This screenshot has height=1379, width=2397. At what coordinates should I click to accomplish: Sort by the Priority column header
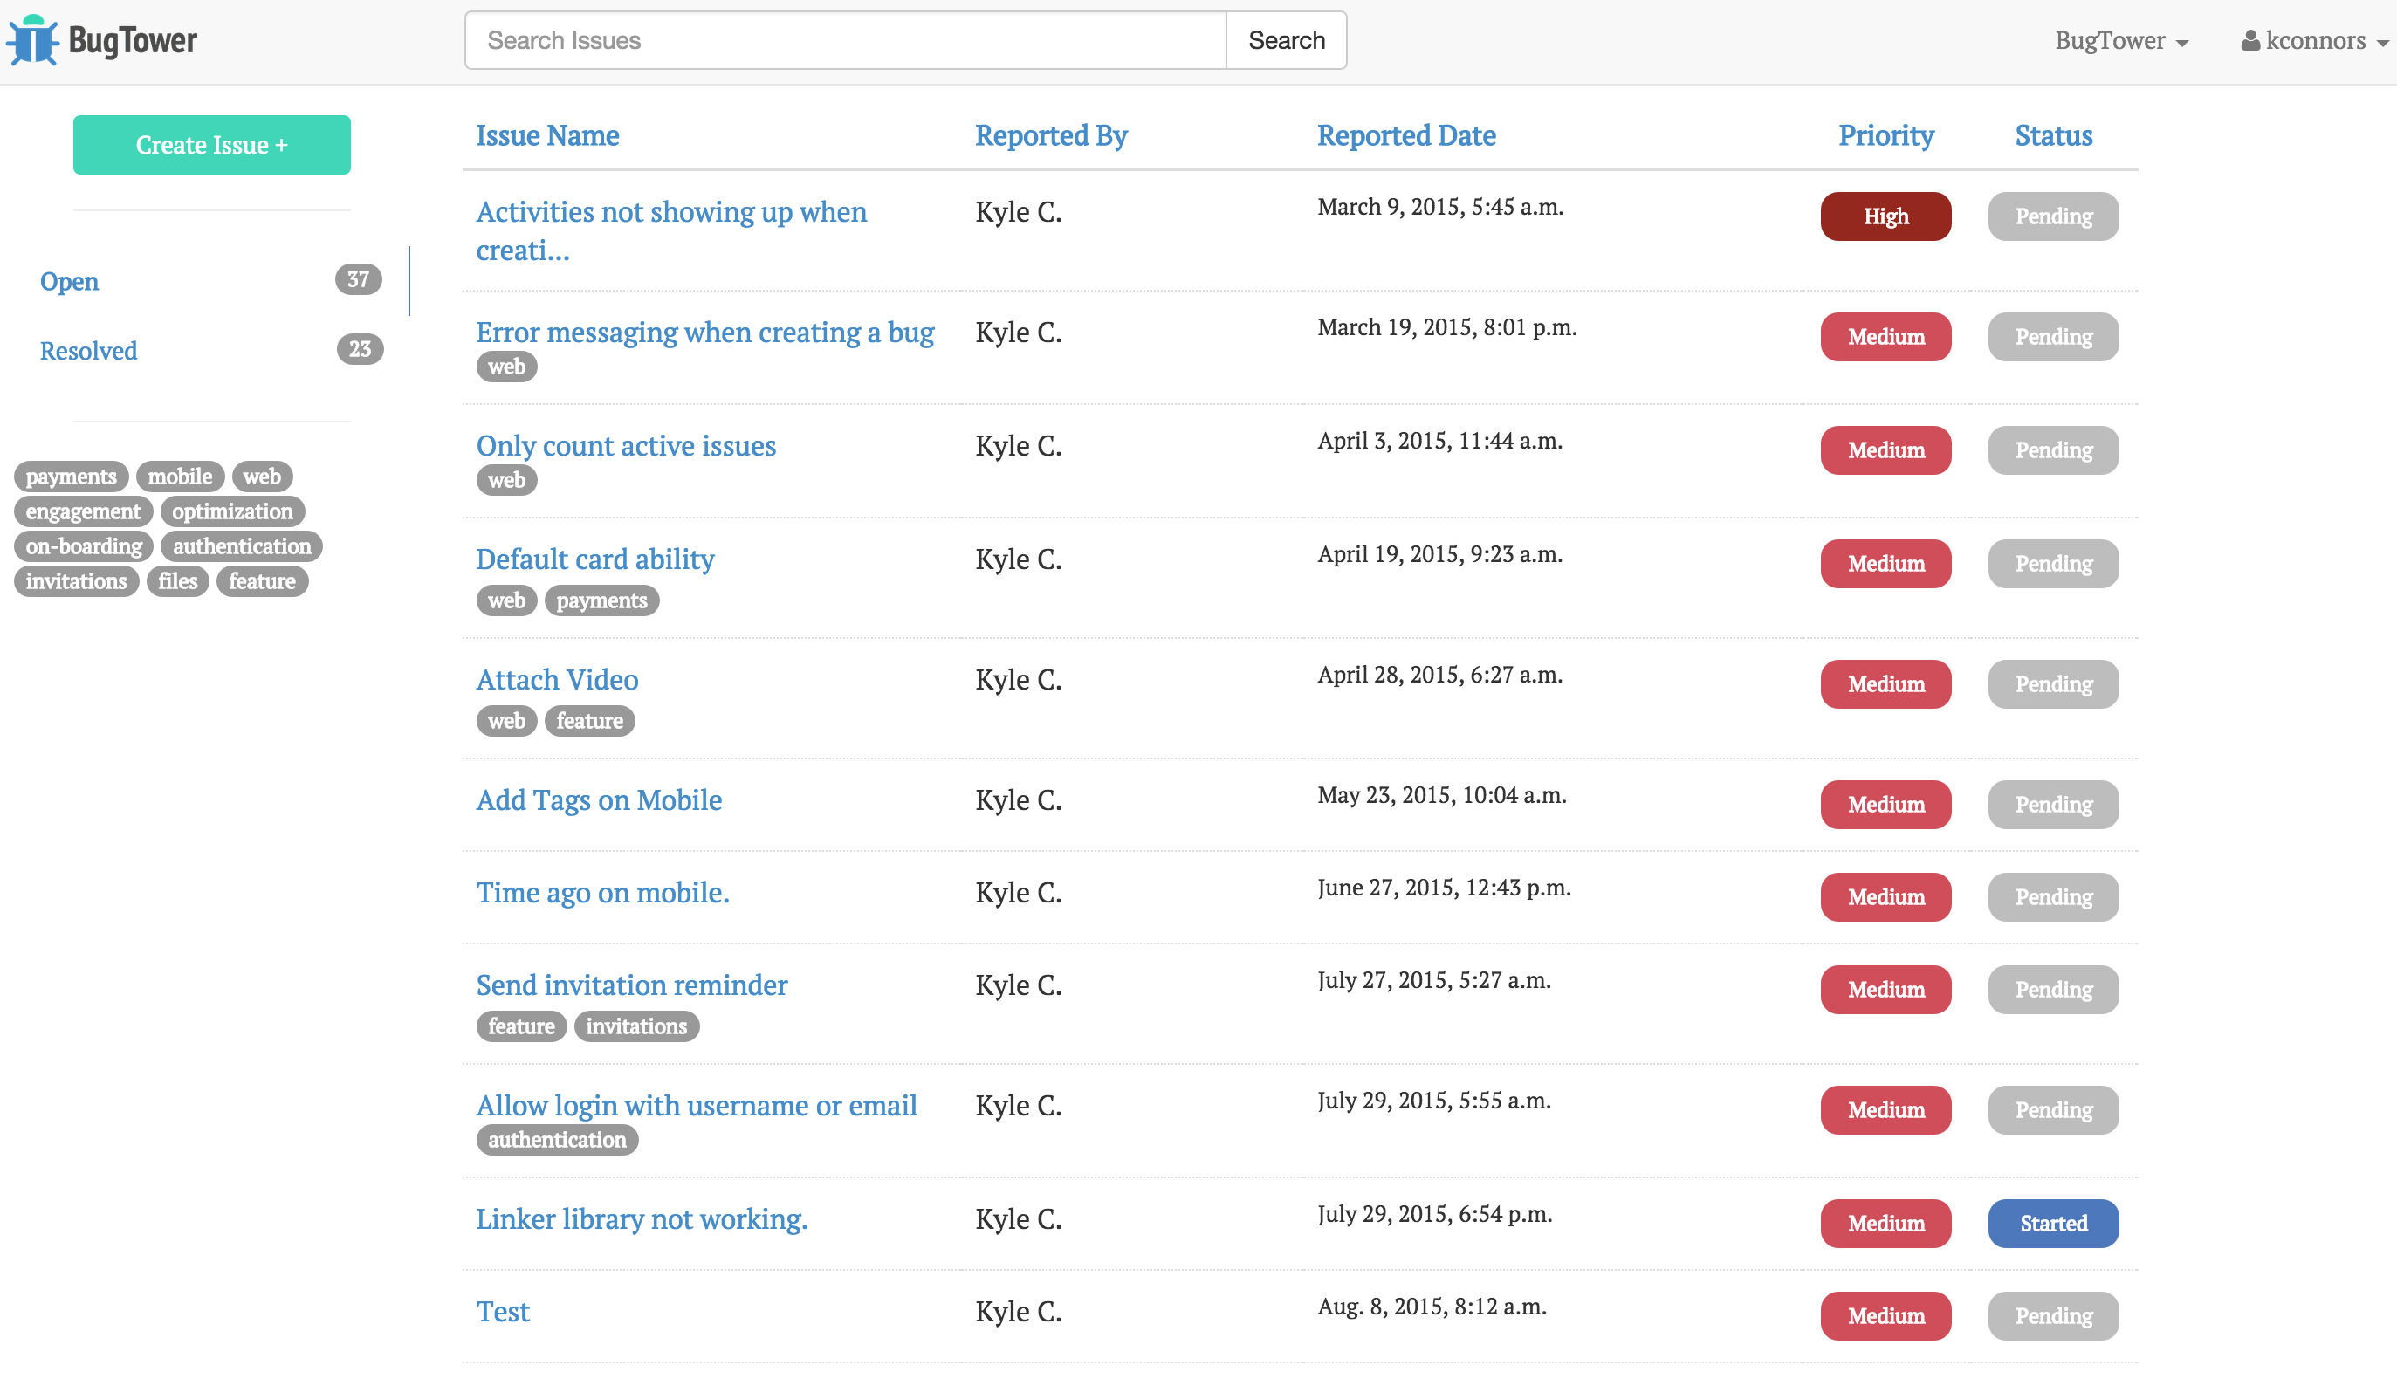(x=1885, y=135)
